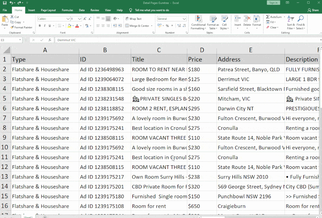Viewport: 322px width, 218px height.
Task: Toggle Wrap Text for the cell
Action: coord(133,19)
